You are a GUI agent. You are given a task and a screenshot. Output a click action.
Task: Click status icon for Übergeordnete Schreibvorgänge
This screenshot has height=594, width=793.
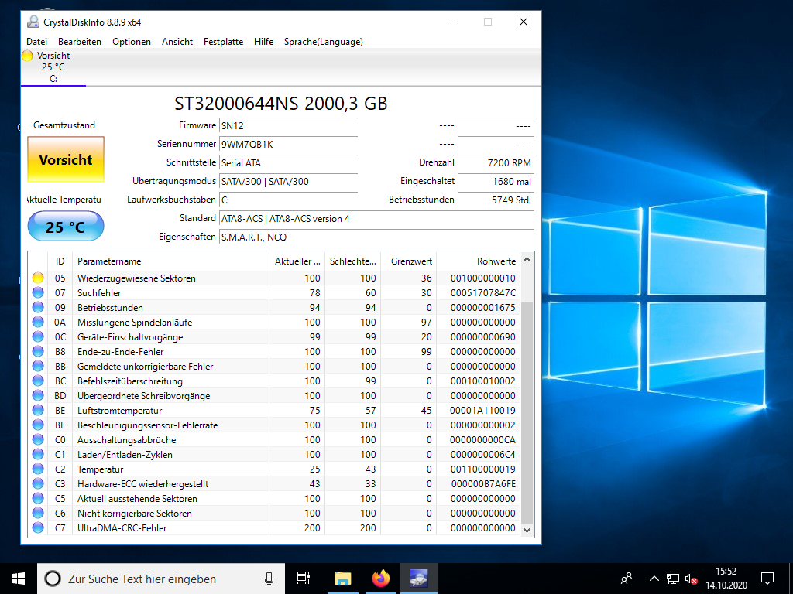pyautogui.click(x=38, y=395)
